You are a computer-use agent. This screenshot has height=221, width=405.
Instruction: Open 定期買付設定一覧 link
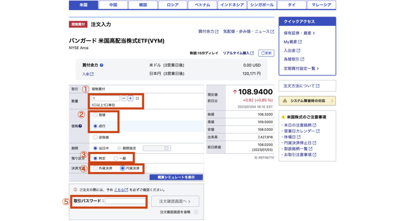(x=301, y=69)
